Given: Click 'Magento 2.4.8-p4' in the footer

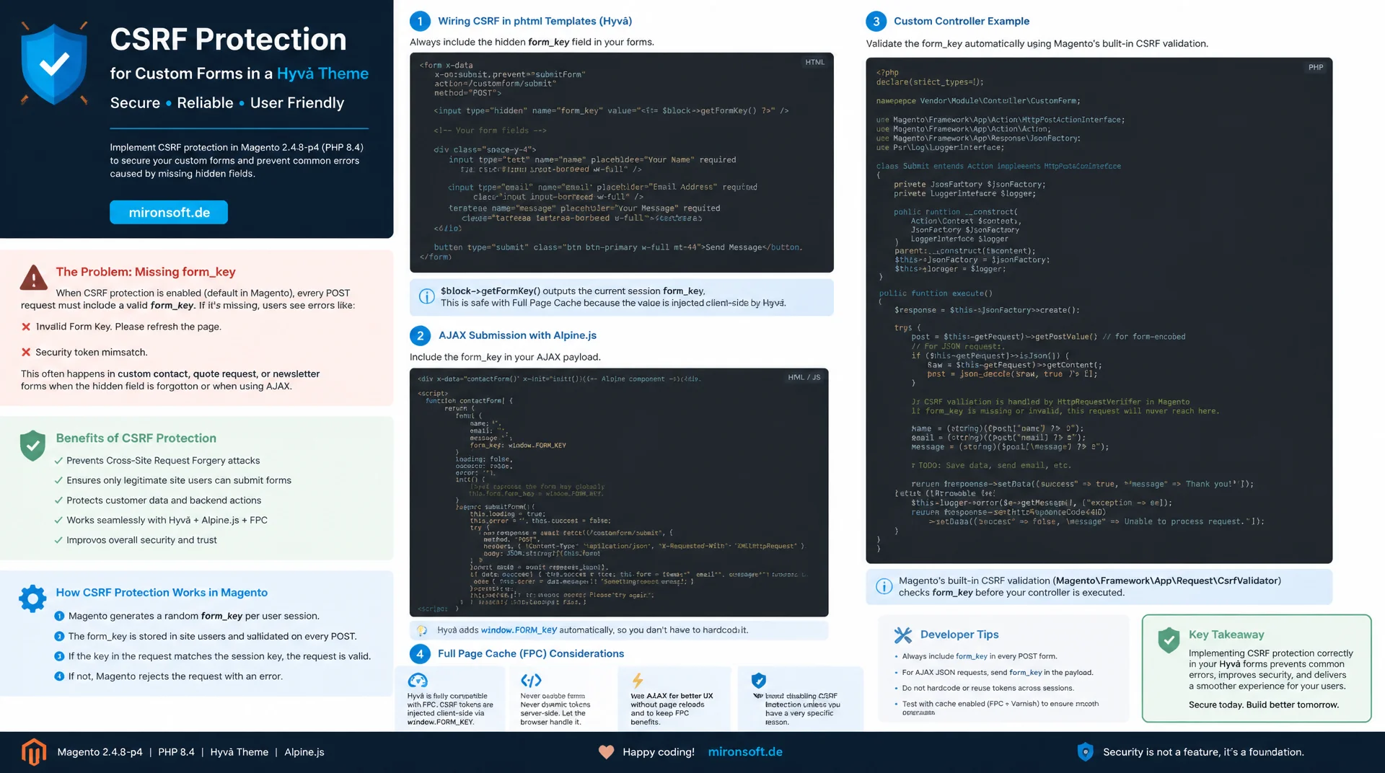Looking at the screenshot, I should click(x=100, y=752).
